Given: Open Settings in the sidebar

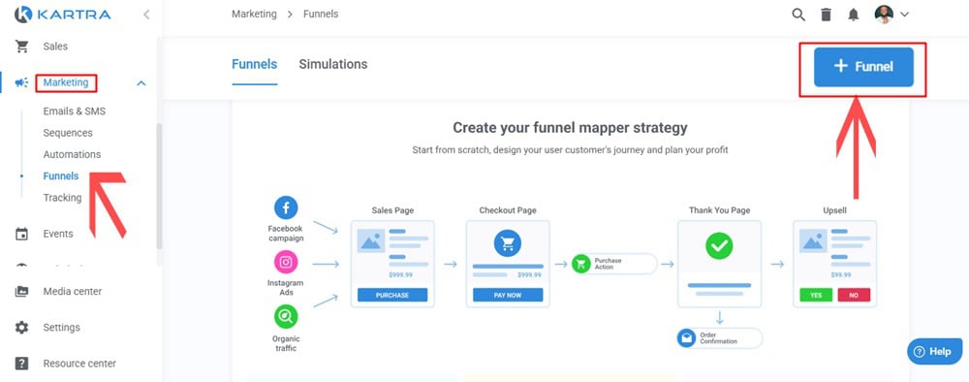Looking at the screenshot, I should point(61,328).
